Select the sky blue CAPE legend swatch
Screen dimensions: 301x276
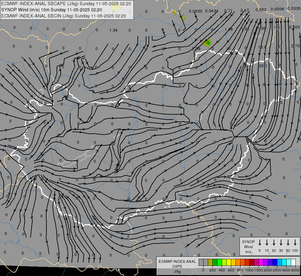click(279, 262)
